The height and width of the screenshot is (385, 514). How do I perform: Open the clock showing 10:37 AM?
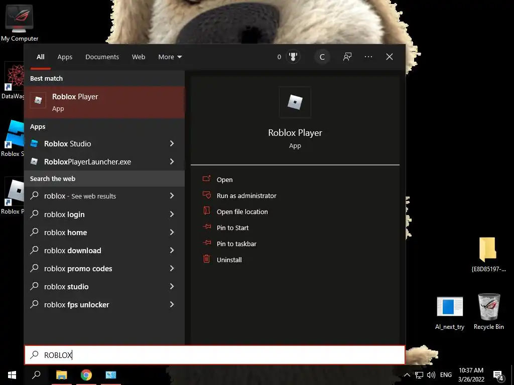pos(471,375)
